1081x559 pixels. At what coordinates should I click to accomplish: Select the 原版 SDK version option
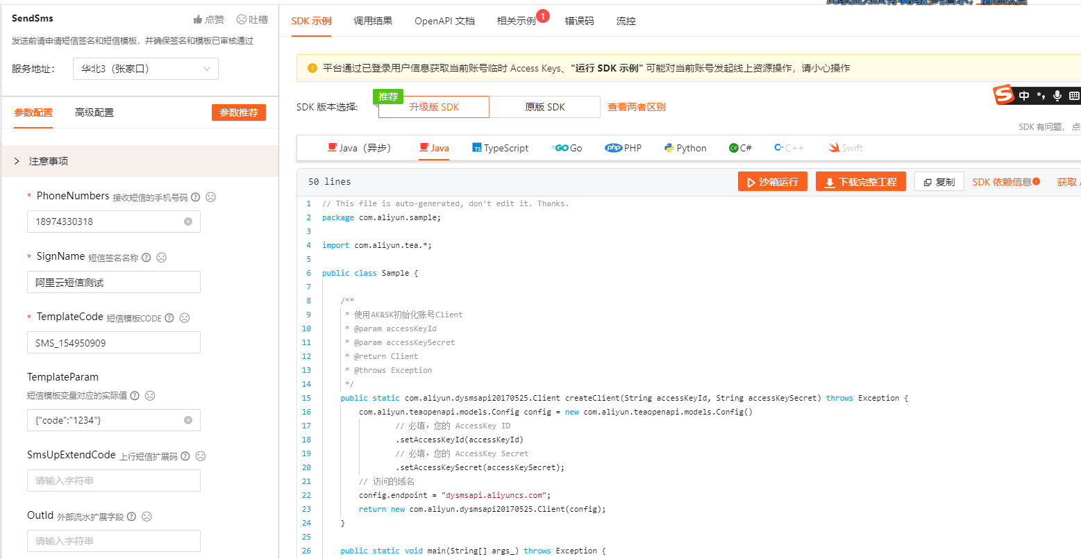[x=545, y=107]
